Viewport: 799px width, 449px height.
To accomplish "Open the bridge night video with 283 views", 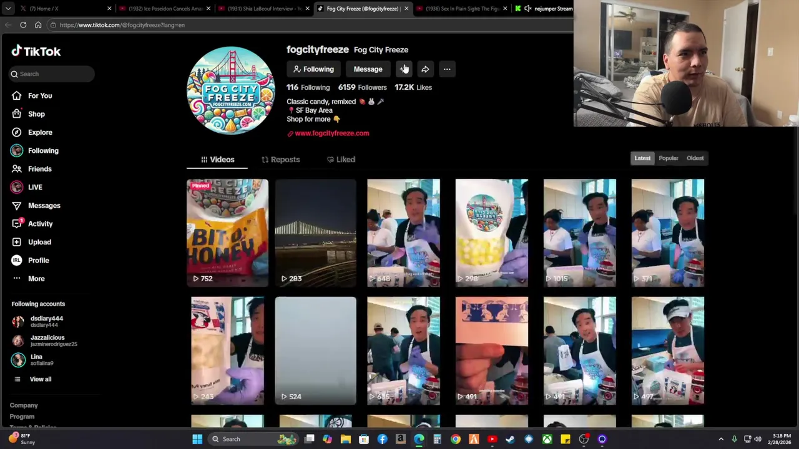I will pyautogui.click(x=316, y=233).
